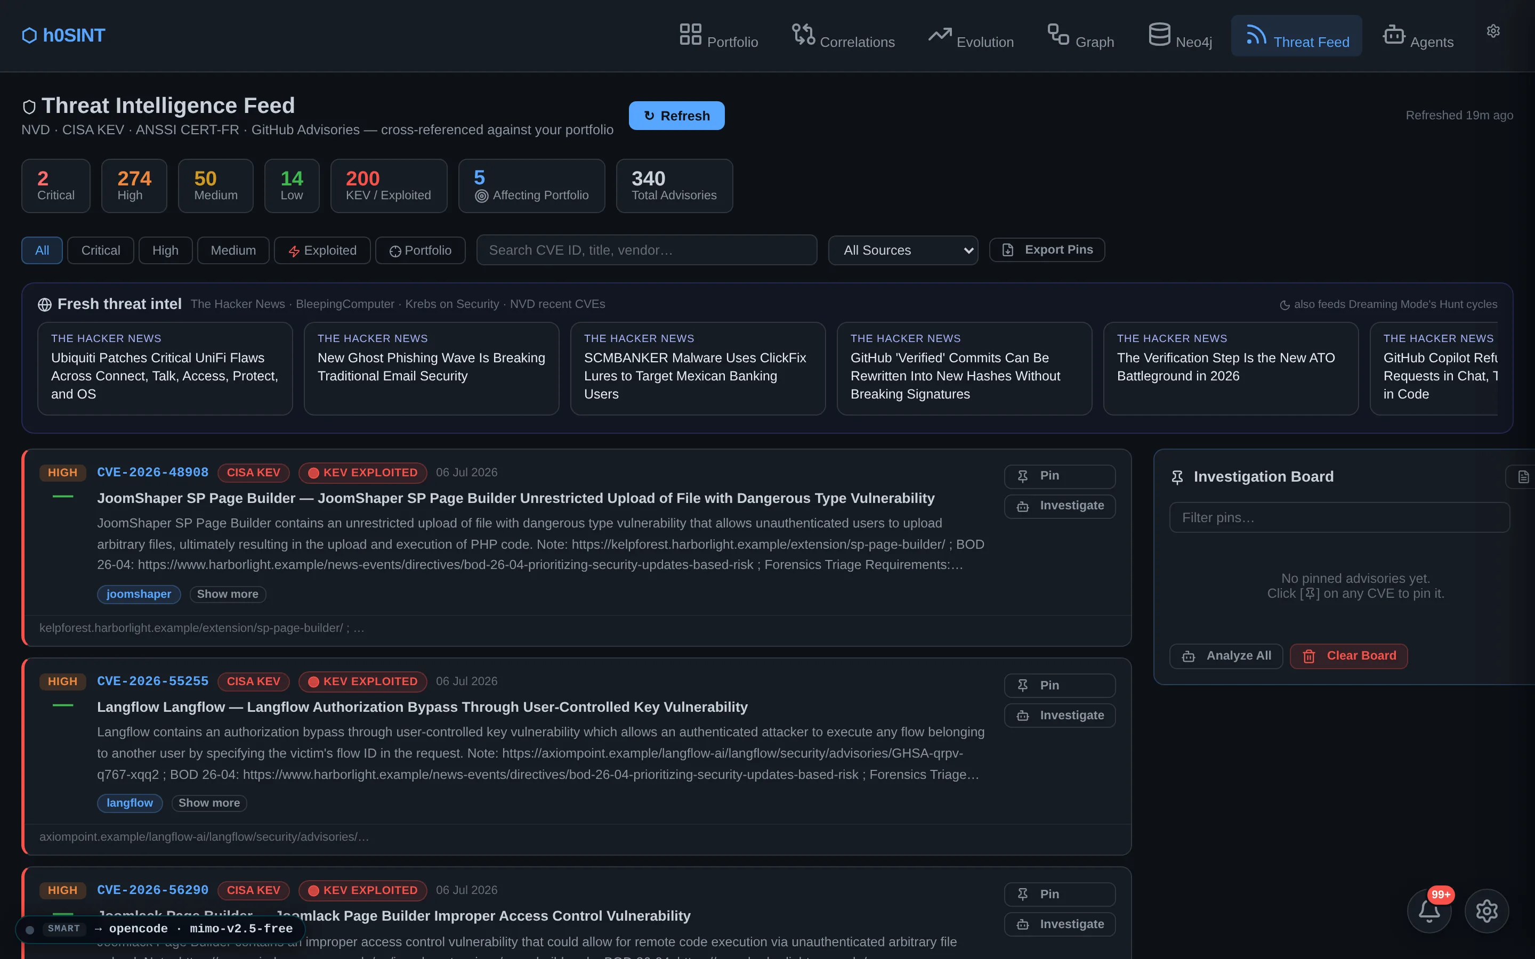Screen dimensions: 1535x959
Task: Enable the All severity filter
Action: [x=42, y=250]
